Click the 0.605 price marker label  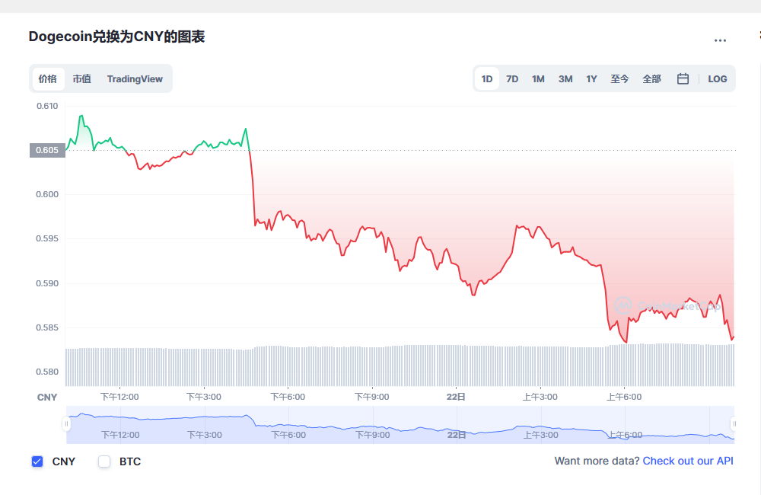47,150
